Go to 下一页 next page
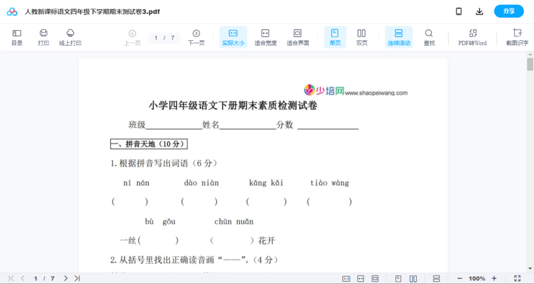The height and width of the screenshot is (284, 534). pos(196,37)
